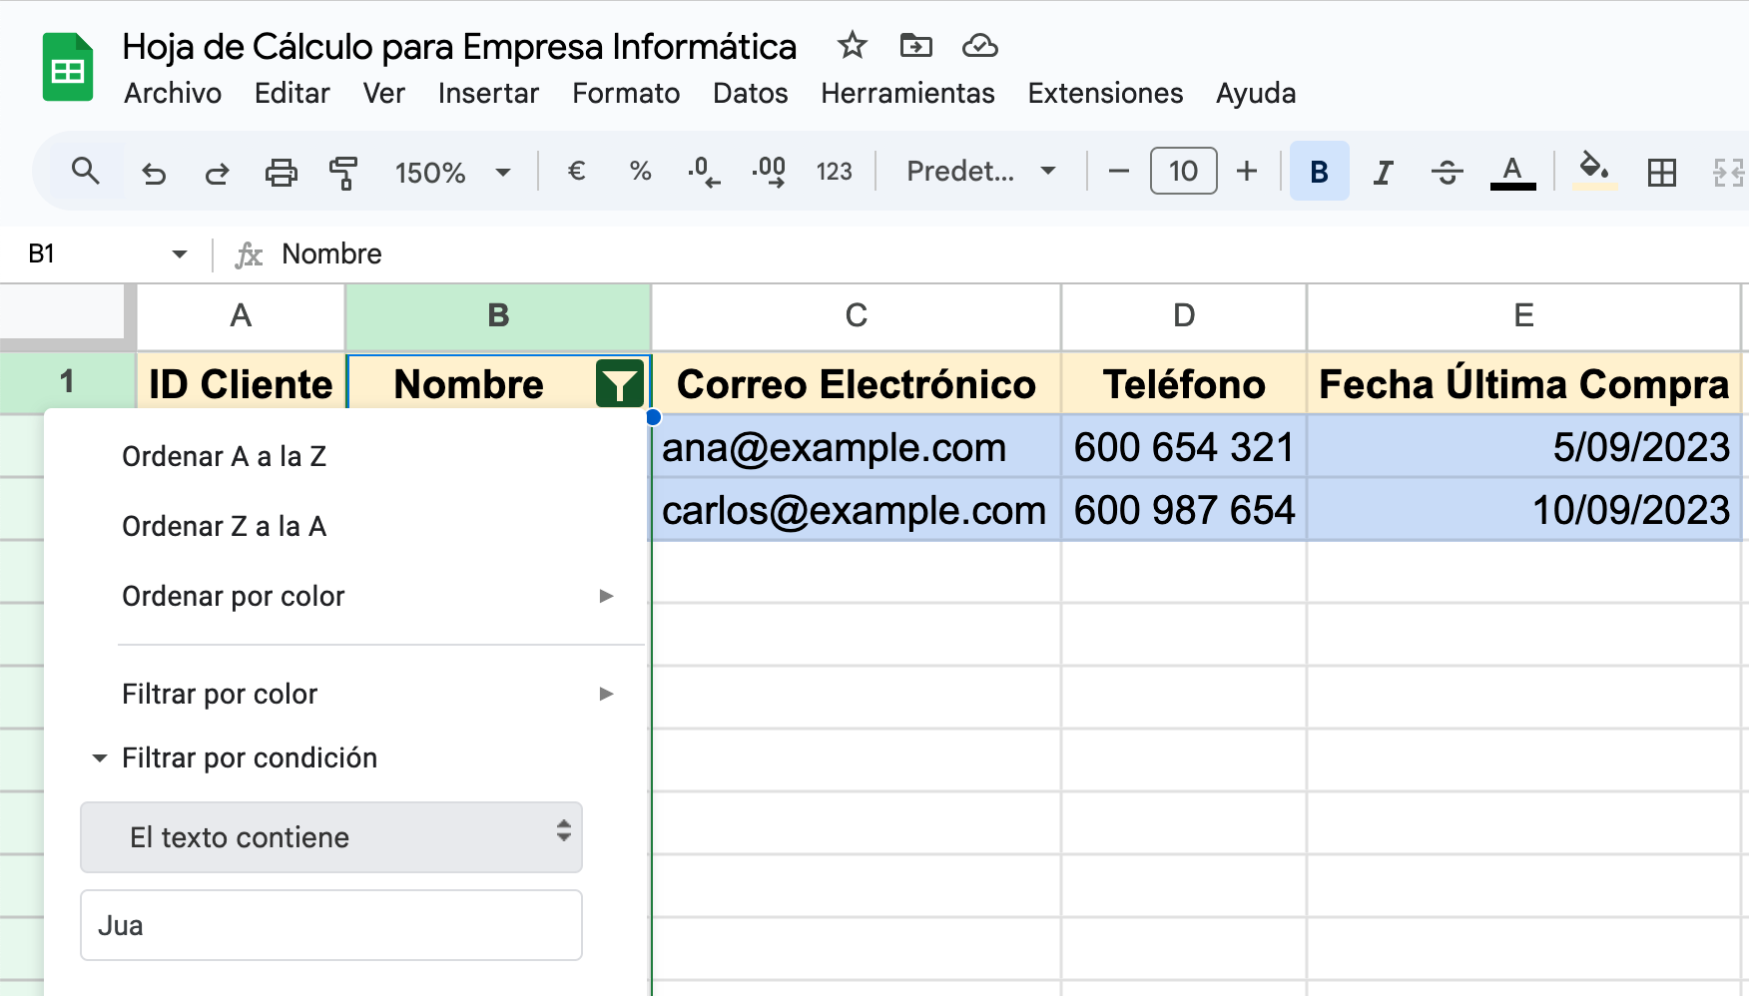The image size is (1749, 996).
Task: Star this spreadsheet document
Action: click(x=852, y=46)
